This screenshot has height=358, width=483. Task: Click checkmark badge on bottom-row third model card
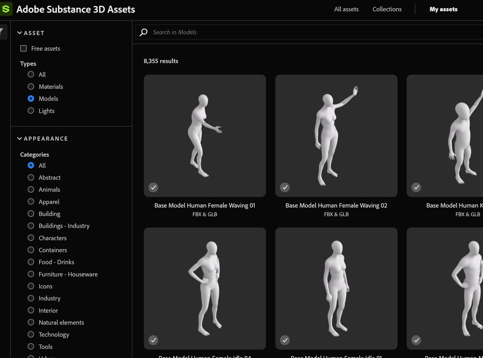tap(416, 340)
